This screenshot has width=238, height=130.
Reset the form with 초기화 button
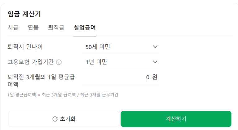64,119
